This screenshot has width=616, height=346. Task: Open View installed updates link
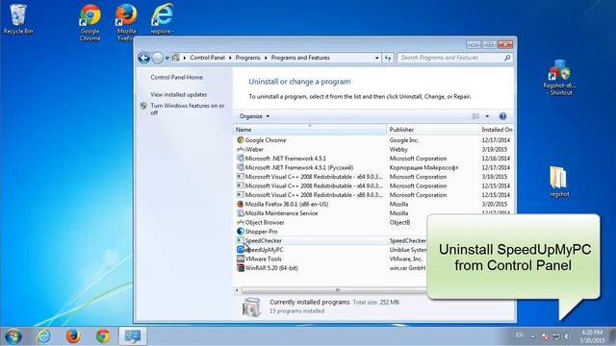click(178, 94)
